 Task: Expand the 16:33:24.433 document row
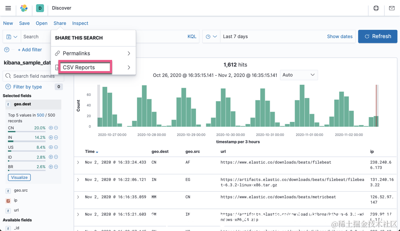point(78,162)
